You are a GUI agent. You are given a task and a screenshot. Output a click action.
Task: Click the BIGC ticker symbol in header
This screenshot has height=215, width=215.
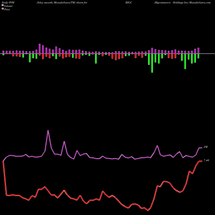pyautogui.click(x=129, y=3)
